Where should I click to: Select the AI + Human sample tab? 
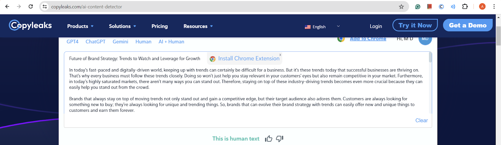171,42
